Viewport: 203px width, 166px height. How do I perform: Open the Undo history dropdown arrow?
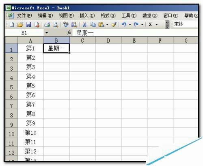point(130,25)
